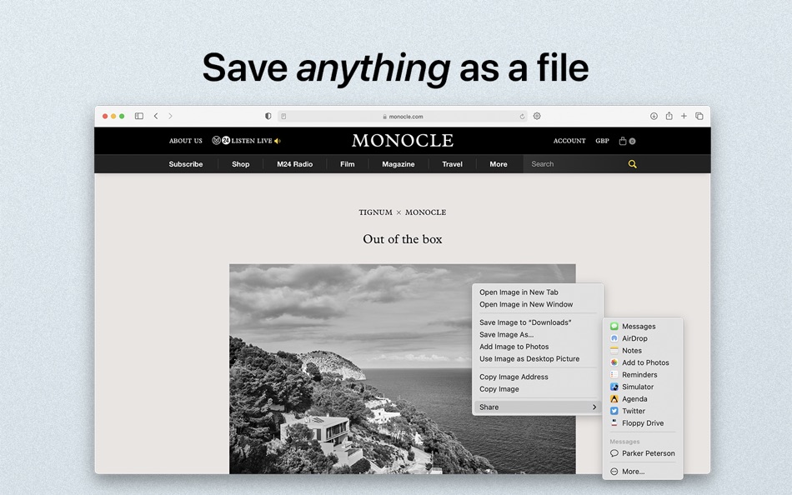Open the Shop section
Viewport: 792px width, 495px height.
click(x=240, y=164)
